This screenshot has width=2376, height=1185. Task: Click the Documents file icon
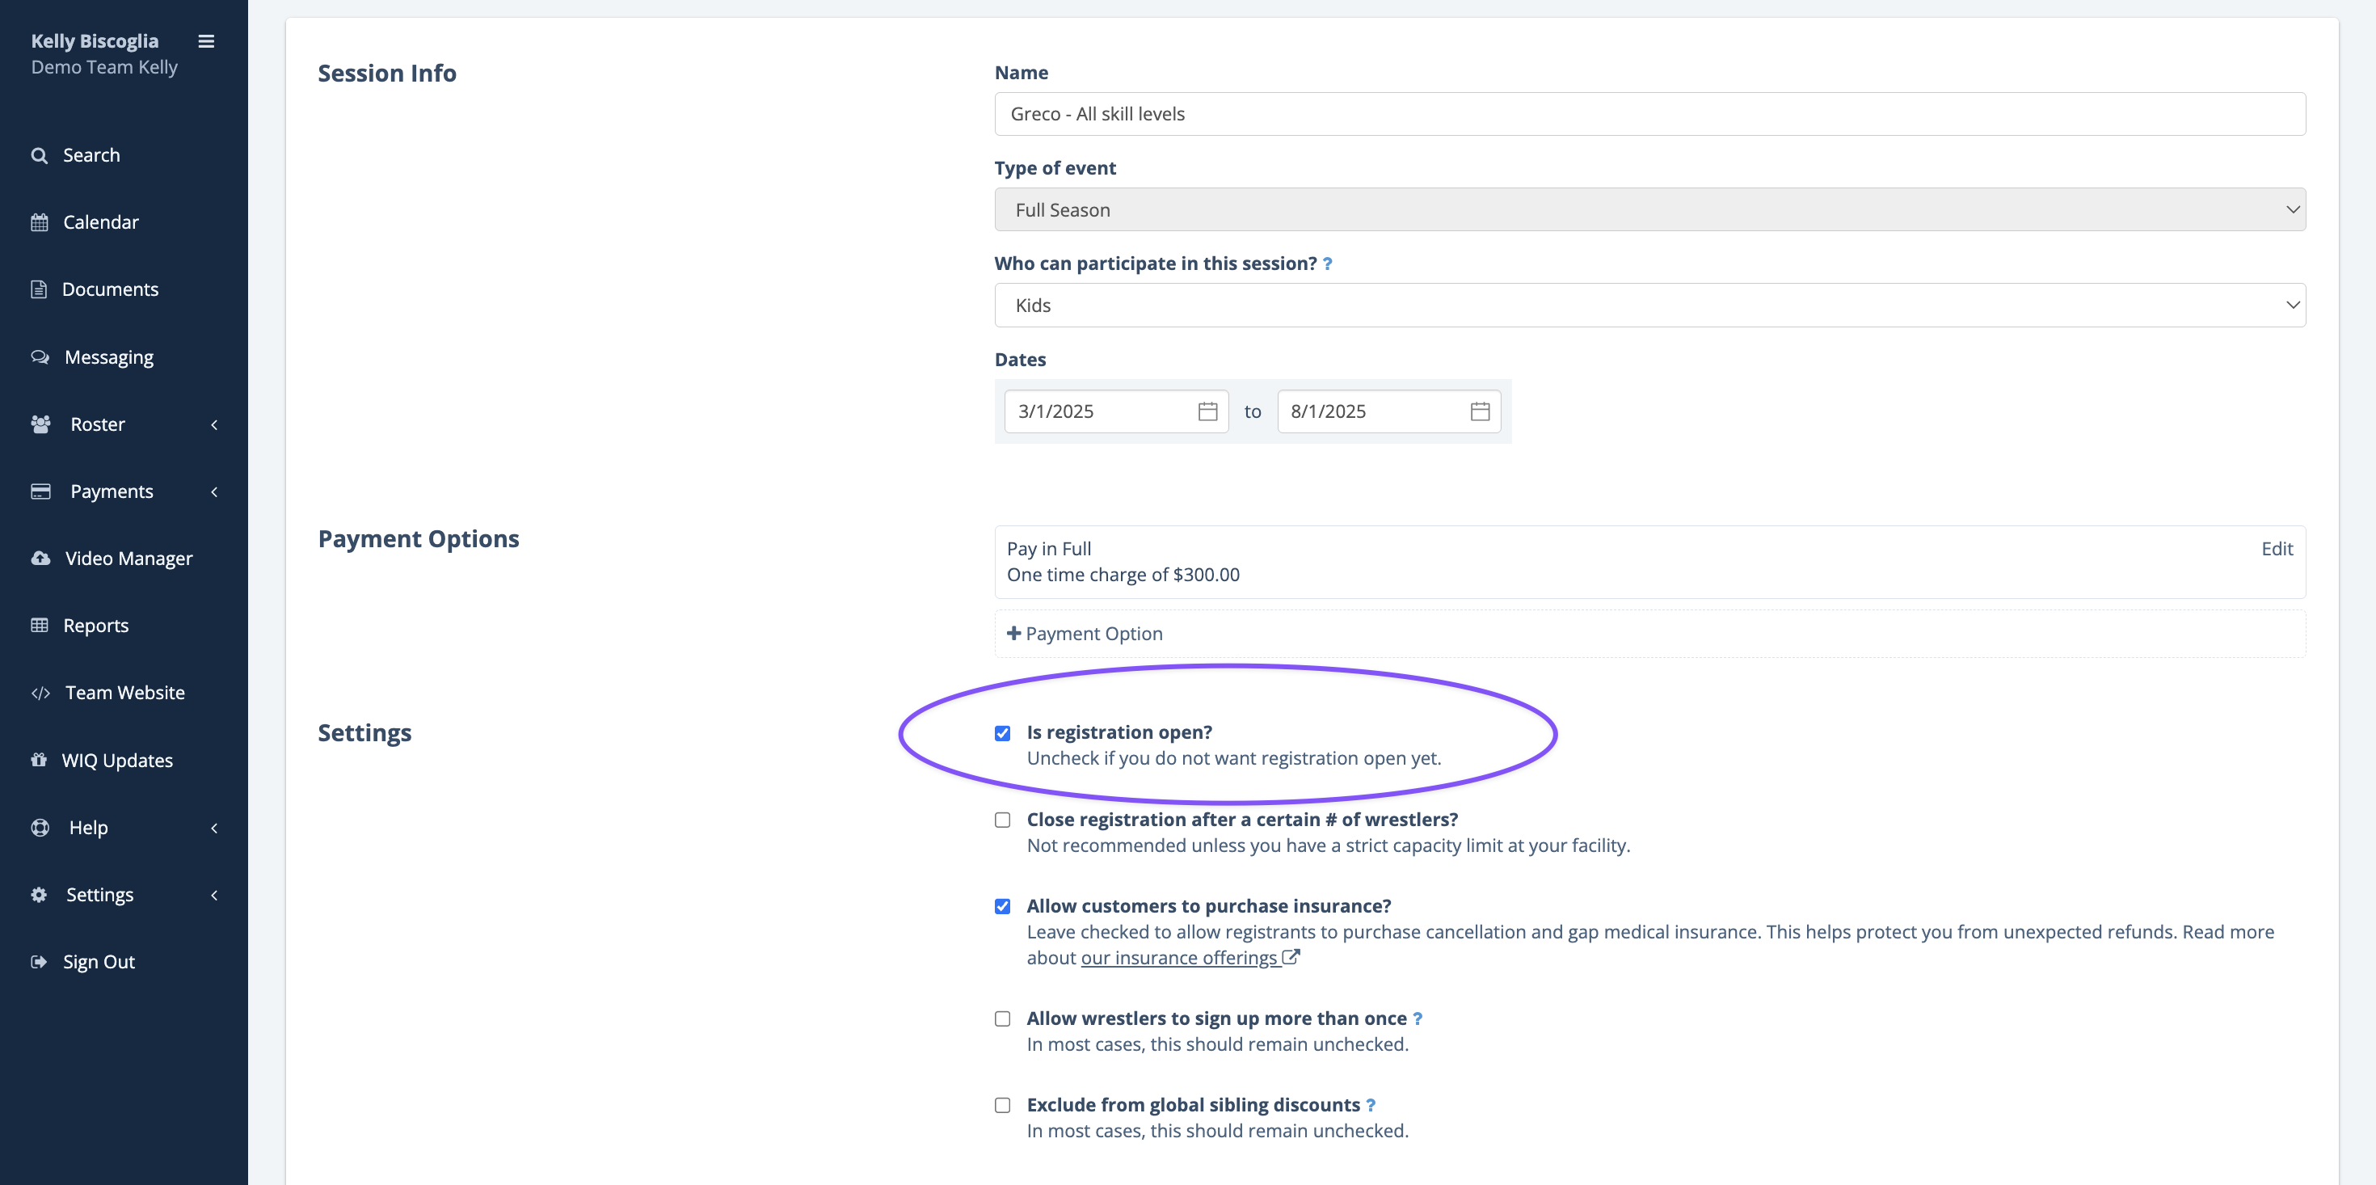tap(39, 290)
